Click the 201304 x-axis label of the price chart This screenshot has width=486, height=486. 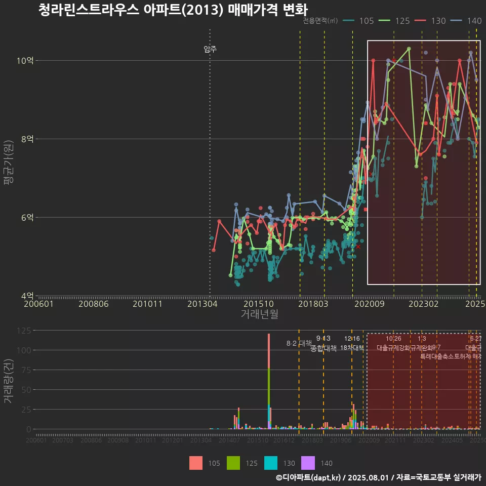[202, 304]
